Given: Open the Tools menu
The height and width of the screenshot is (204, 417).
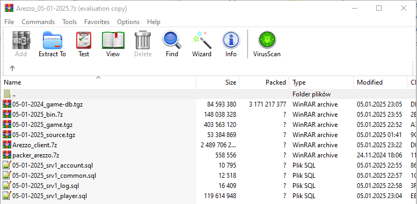Looking at the screenshot, I should pos(69,22).
